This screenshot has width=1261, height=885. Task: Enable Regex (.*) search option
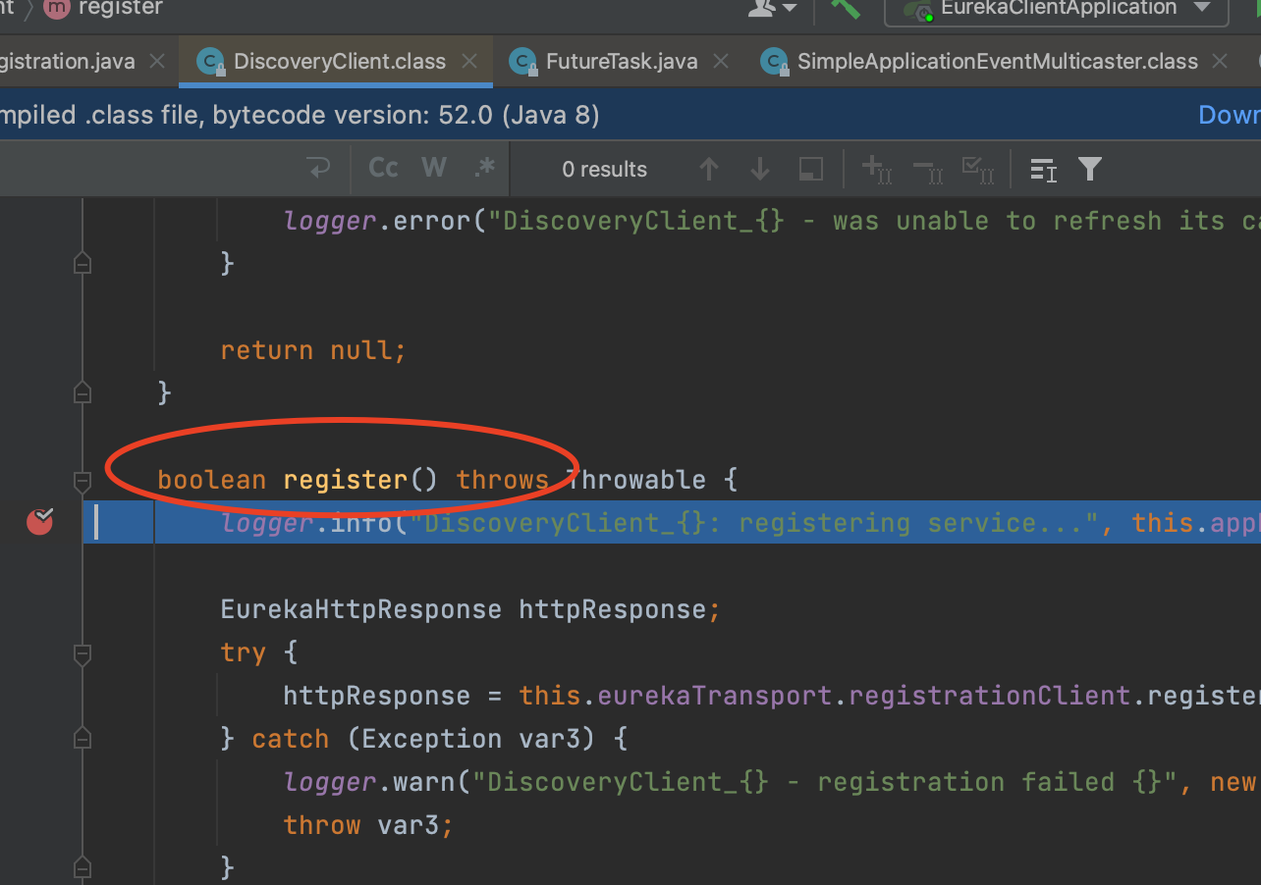pos(484,169)
